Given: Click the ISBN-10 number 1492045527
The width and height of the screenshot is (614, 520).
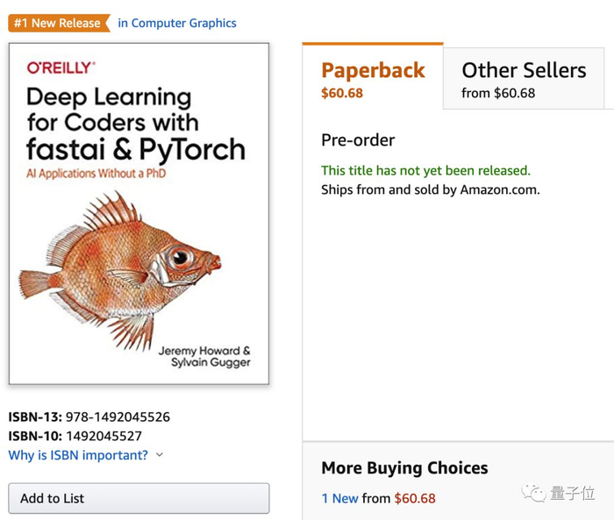Looking at the screenshot, I should point(104,436).
